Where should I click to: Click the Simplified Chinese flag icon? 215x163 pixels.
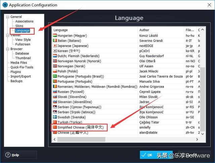(55, 128)
